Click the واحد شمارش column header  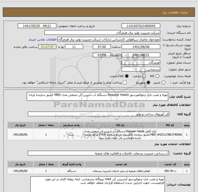(71, 125)
